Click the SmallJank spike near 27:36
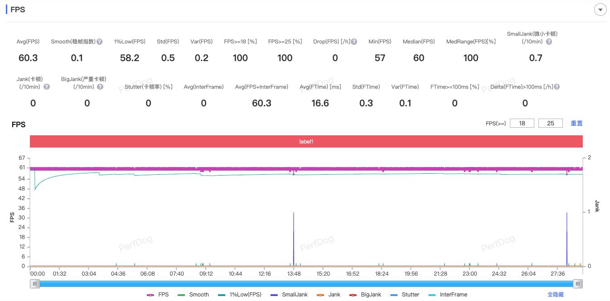Viewport: 610px width, 301px height. click(x=566, y=239)
